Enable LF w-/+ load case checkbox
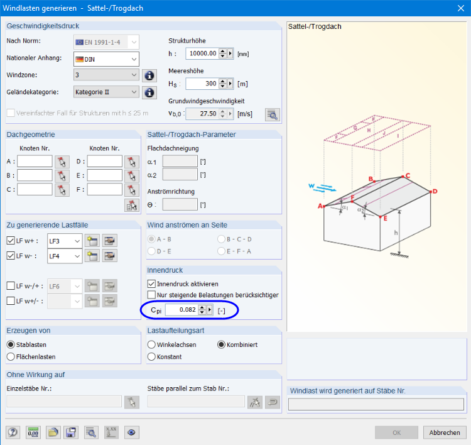 11,285
